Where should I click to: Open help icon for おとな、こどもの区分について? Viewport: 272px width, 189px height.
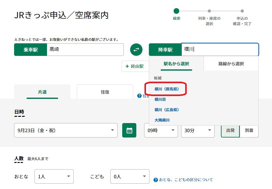[156, 180]
